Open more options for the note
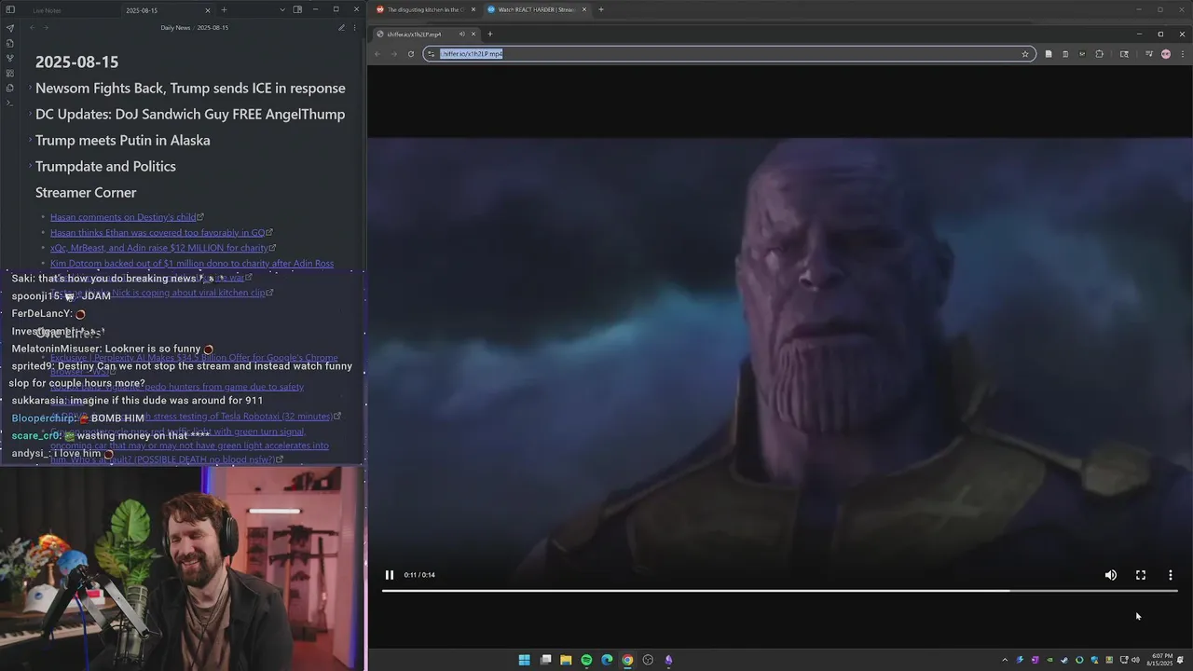This screenshot has height=671, width=1193. click(356, 28)
